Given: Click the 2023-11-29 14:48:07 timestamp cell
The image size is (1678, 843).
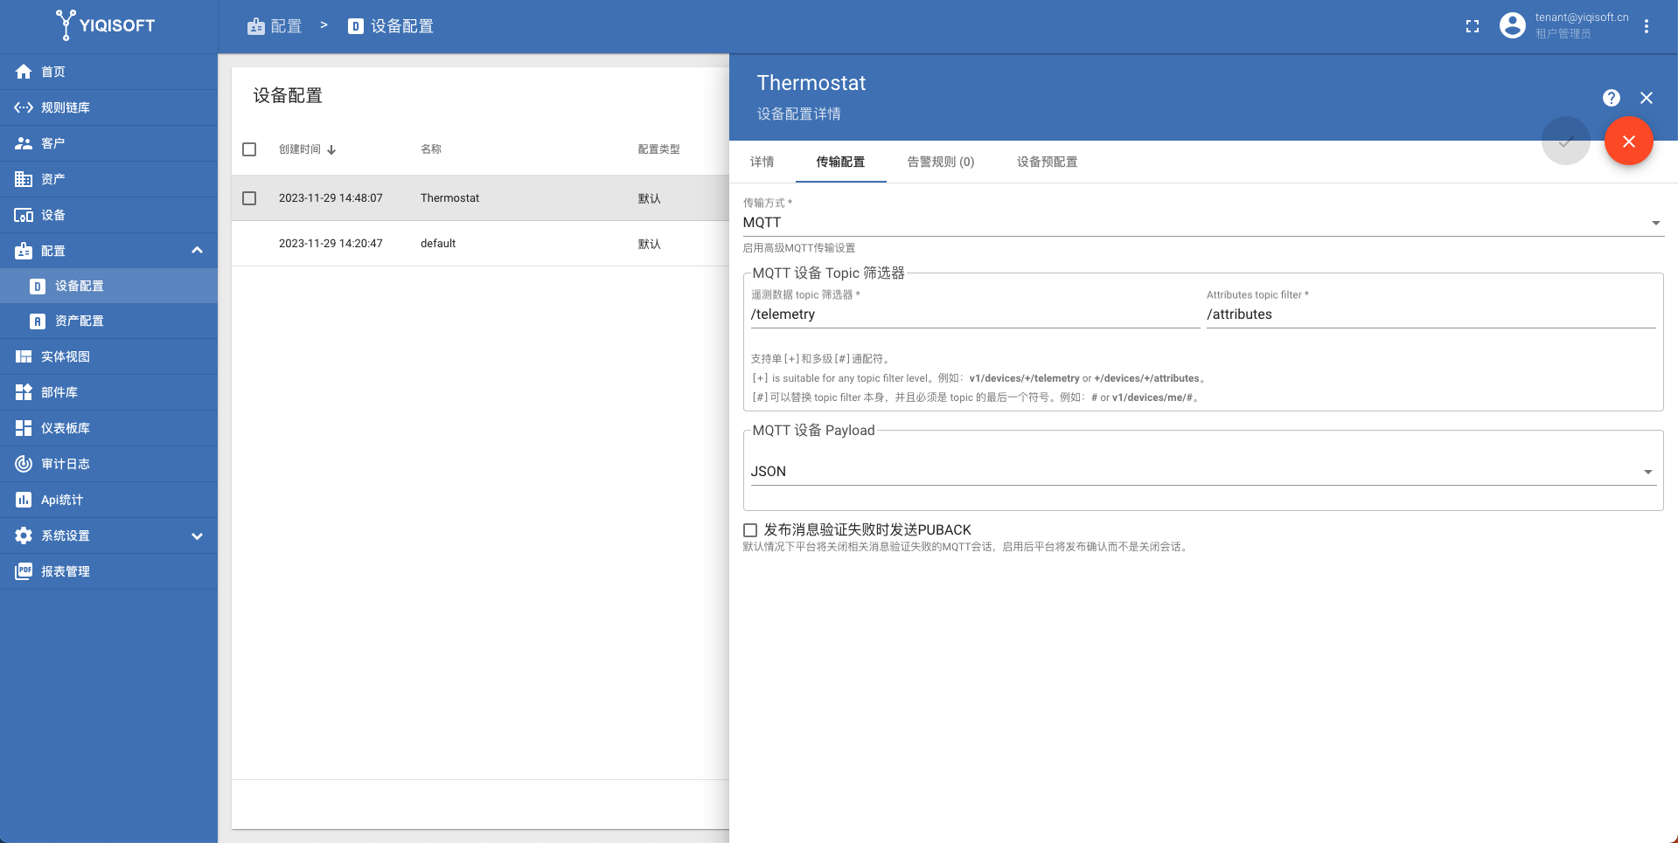Looking at the screenshot, I should click(x=331, y=198).
